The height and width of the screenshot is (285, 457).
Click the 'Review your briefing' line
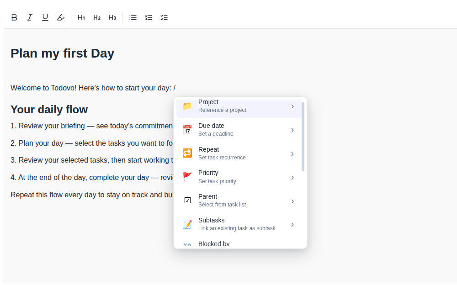pyautogui.click(x=92, y=126)
